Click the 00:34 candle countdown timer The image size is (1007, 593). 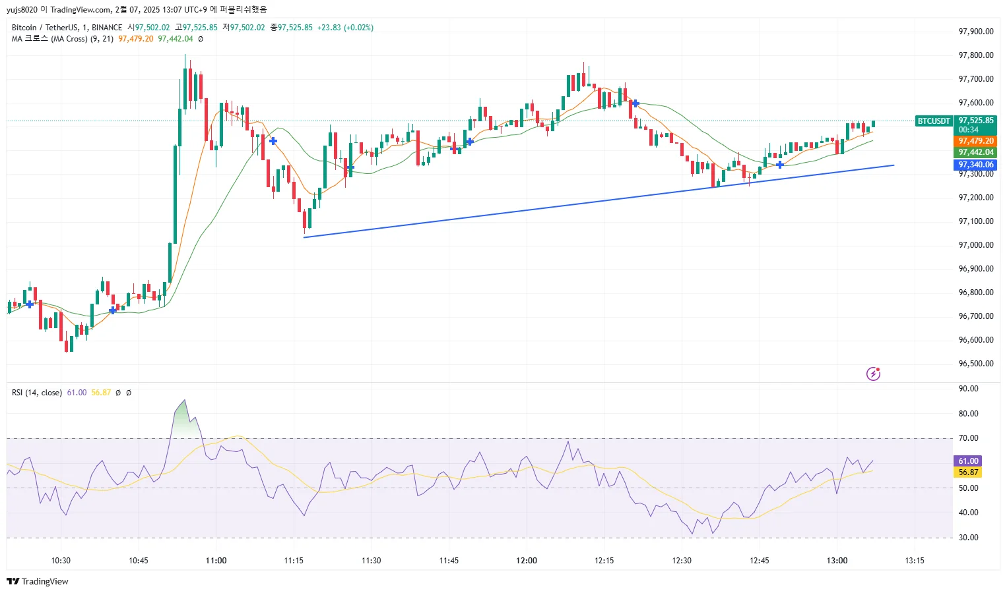tap(968, 130)
